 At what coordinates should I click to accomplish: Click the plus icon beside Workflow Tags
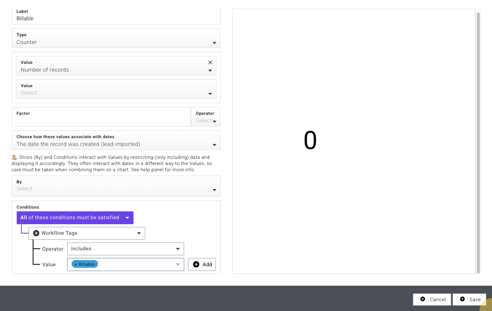point(36,233)
